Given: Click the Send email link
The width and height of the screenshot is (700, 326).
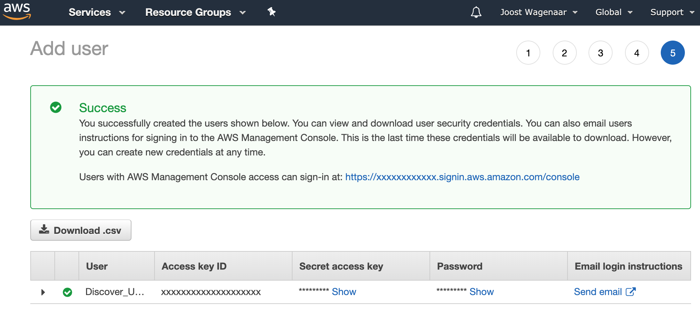Looking at the screenshot, I should (598, 292).
